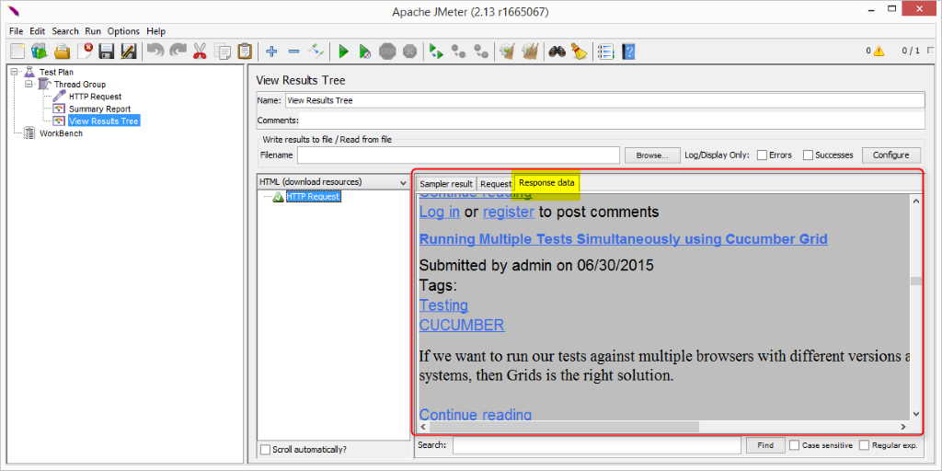The height and width of the screenshot is (471, 942).
Task: Click the Log in link
Action: coord(440,212)
